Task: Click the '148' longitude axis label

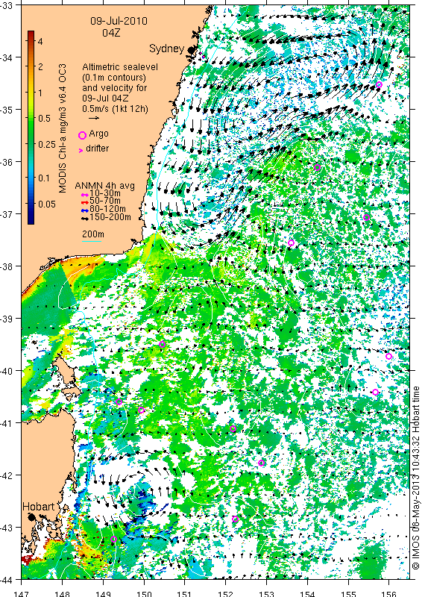Action: (62, 593)
